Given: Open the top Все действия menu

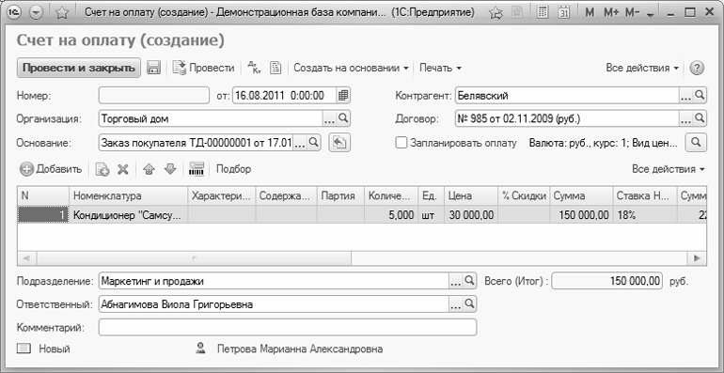Looking at the screenshot, I should click(x=642, y=68).
